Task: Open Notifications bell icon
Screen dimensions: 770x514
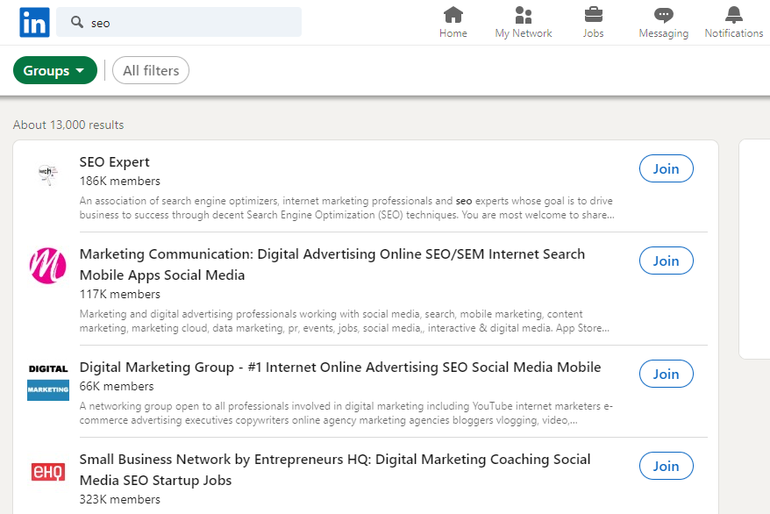Action: point(734,15)
